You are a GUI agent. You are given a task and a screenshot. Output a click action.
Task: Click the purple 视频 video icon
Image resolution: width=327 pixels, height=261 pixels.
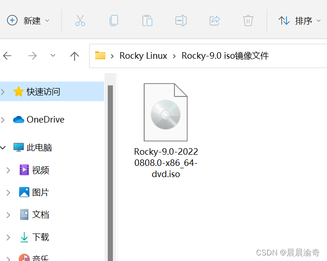coord(24,170)
